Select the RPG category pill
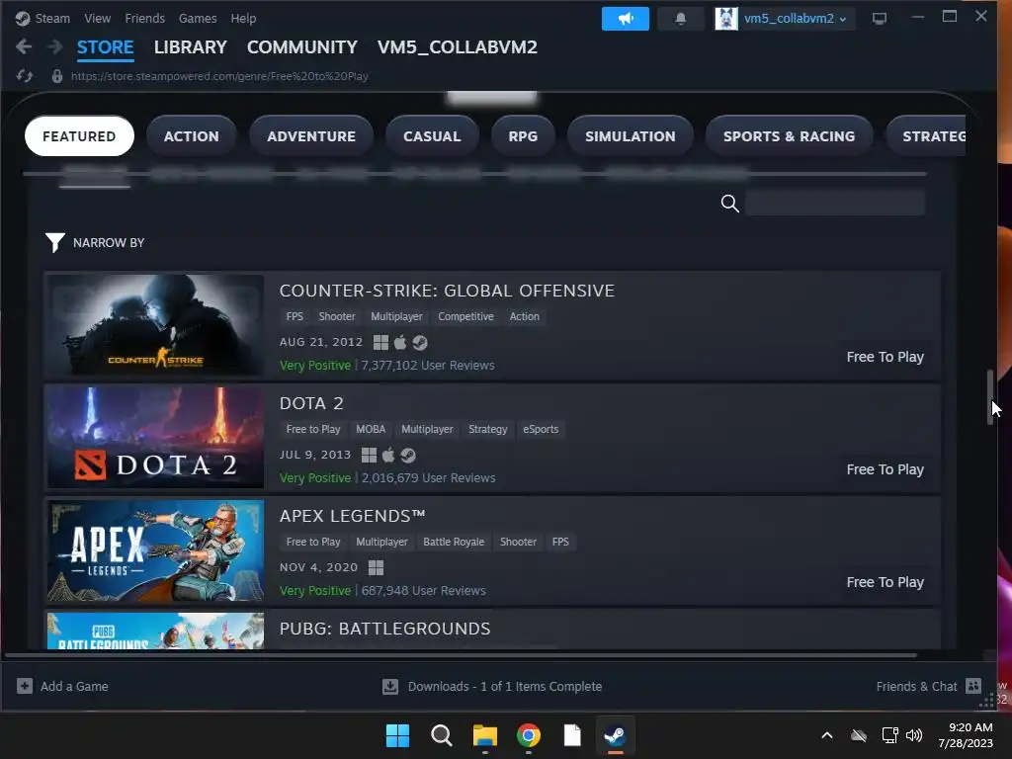 coord(523,136)
